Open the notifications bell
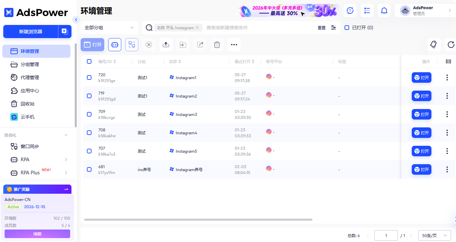 click(384, 11)
